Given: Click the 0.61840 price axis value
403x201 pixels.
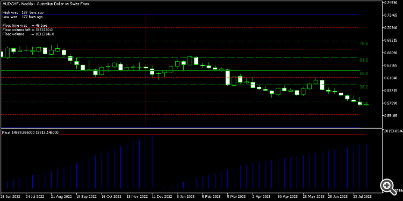Looking at the screenshot, I should [x=390, y=78].
